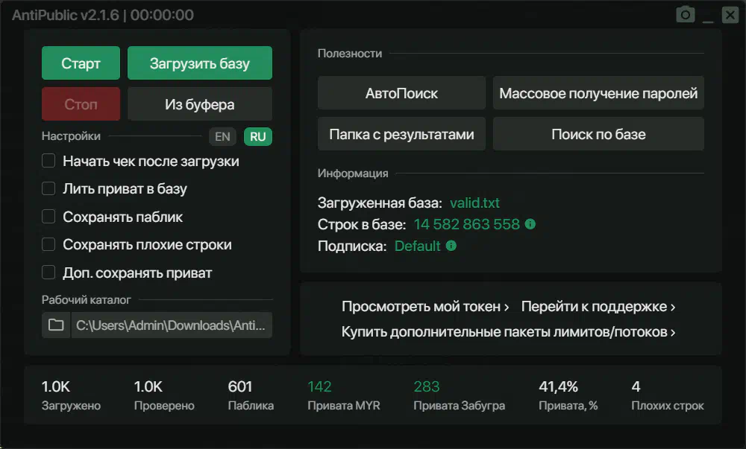
Task: Open "Папка с результатами" folder button
Action: 401,135
